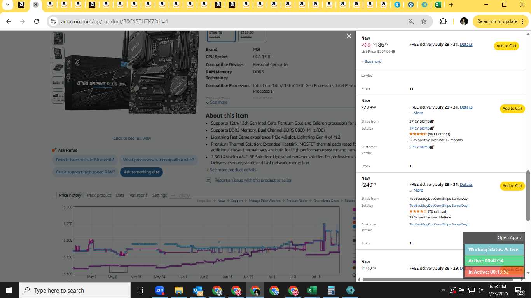The width and height of the screenshot is (531, 298).
Task: Open the site information icon in address bar
Action: (53, 21)
